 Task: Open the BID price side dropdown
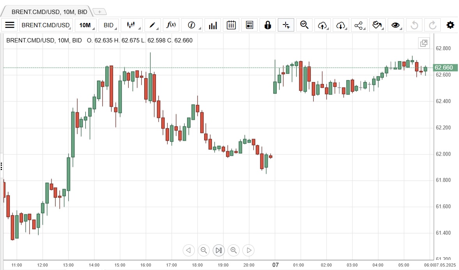109,25
